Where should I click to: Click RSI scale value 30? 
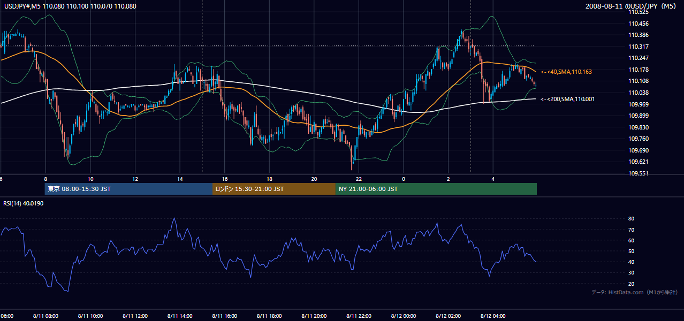coord(631,273)
